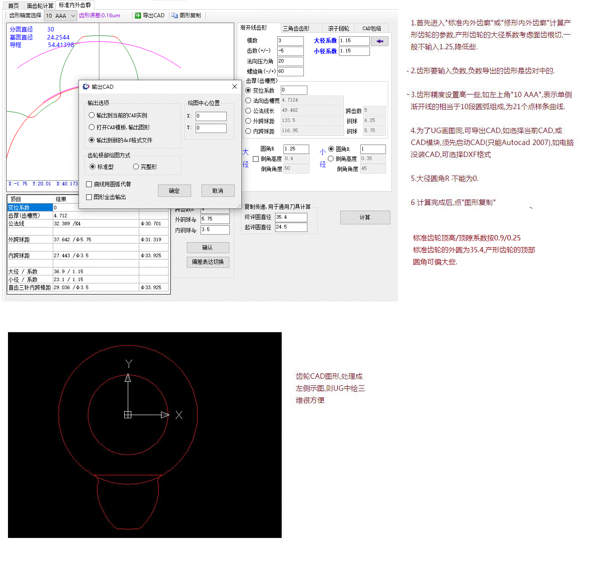The height and width of the screenshot is (573, 590).
Task: Click the 导出CAD green arrow icon
Action: click(138, 16)
